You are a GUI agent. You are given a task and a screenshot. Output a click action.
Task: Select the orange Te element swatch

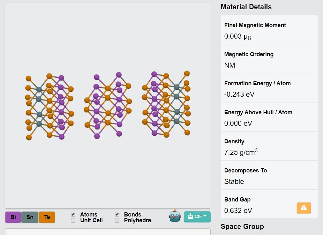click(47, 217)
